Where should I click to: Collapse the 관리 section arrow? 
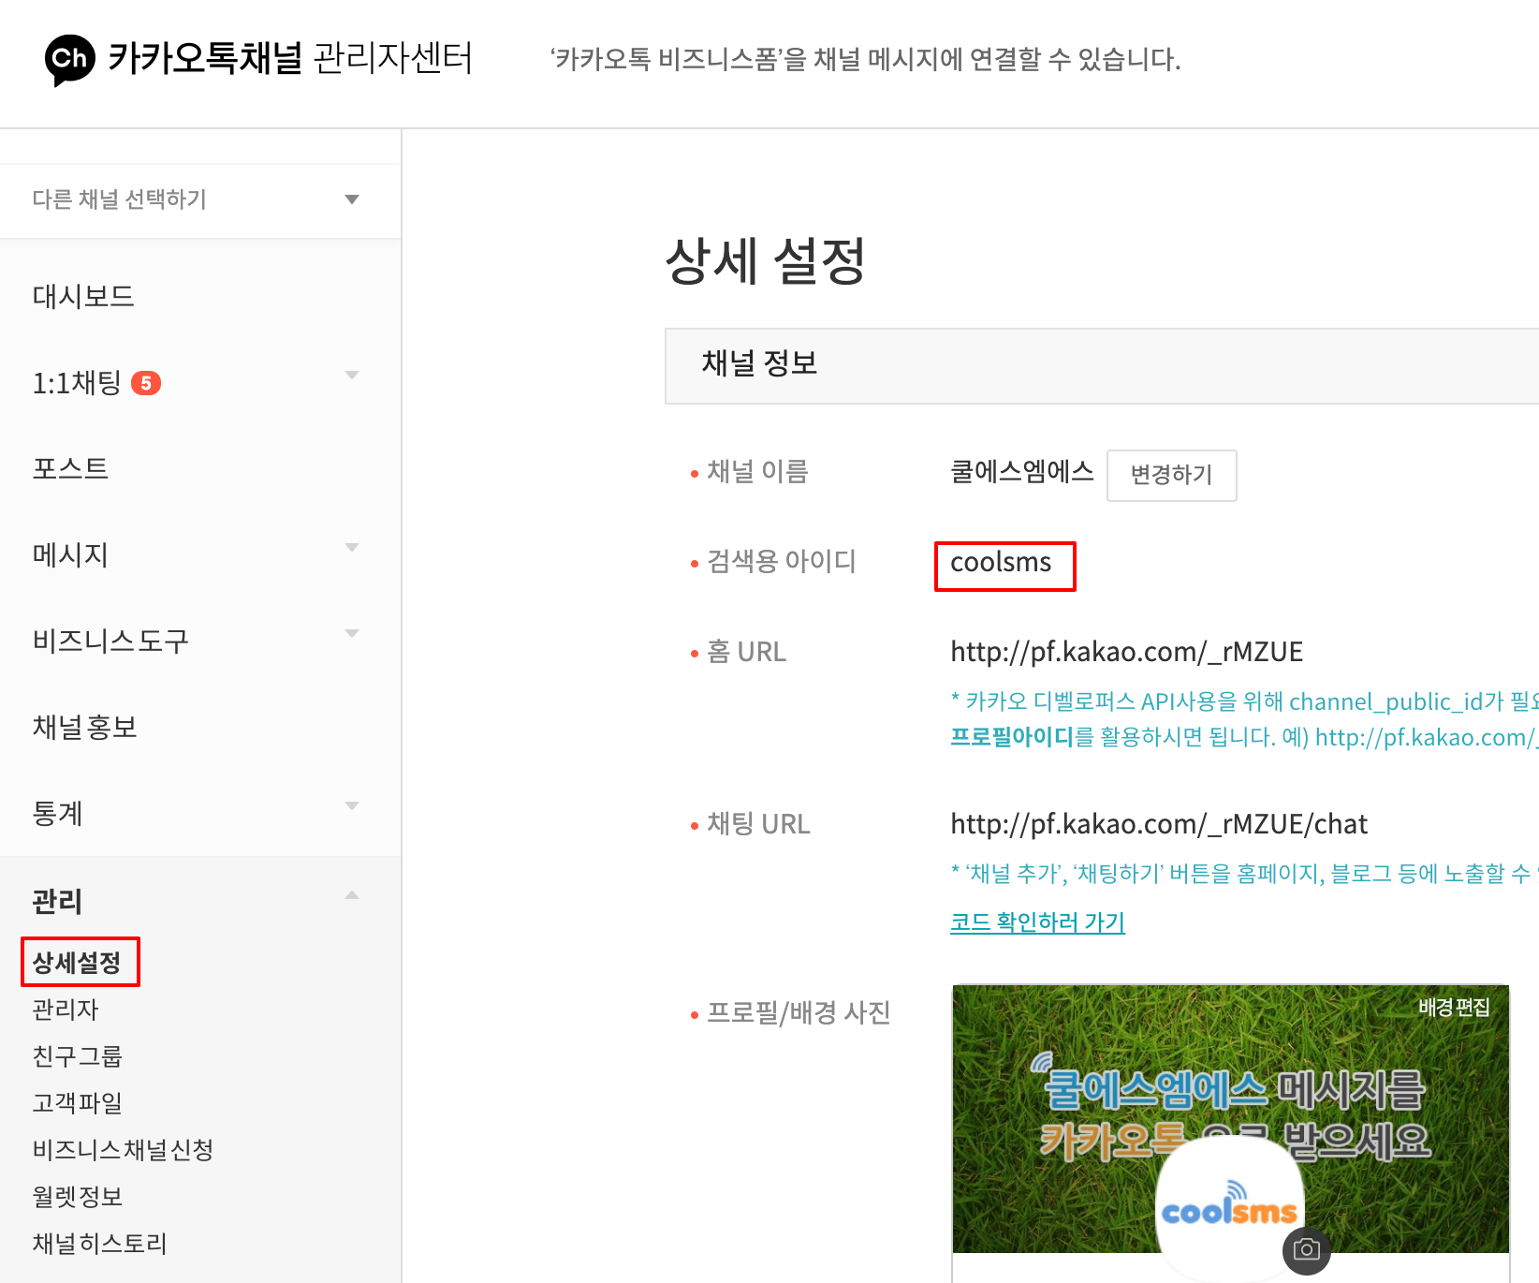pyautogui.click(x=352, y=895)
